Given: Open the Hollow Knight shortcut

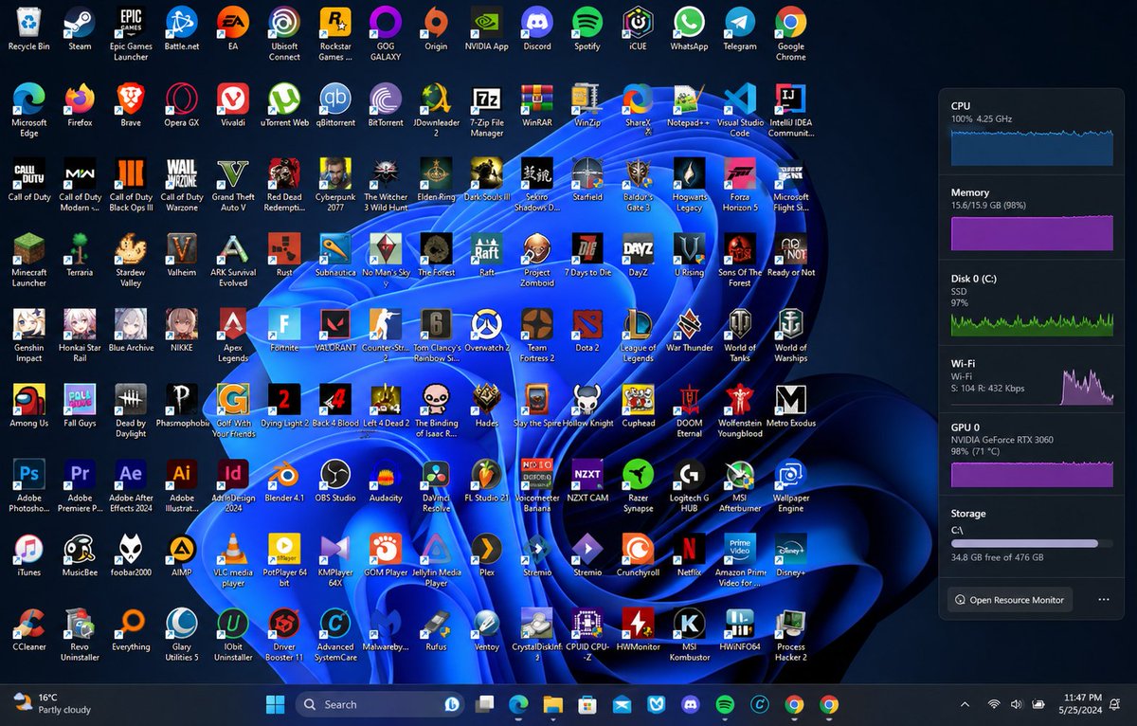Looking at the screenshot, I should (587, 406).
